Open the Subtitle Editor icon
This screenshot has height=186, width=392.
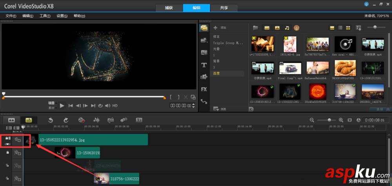coord(139,120)
